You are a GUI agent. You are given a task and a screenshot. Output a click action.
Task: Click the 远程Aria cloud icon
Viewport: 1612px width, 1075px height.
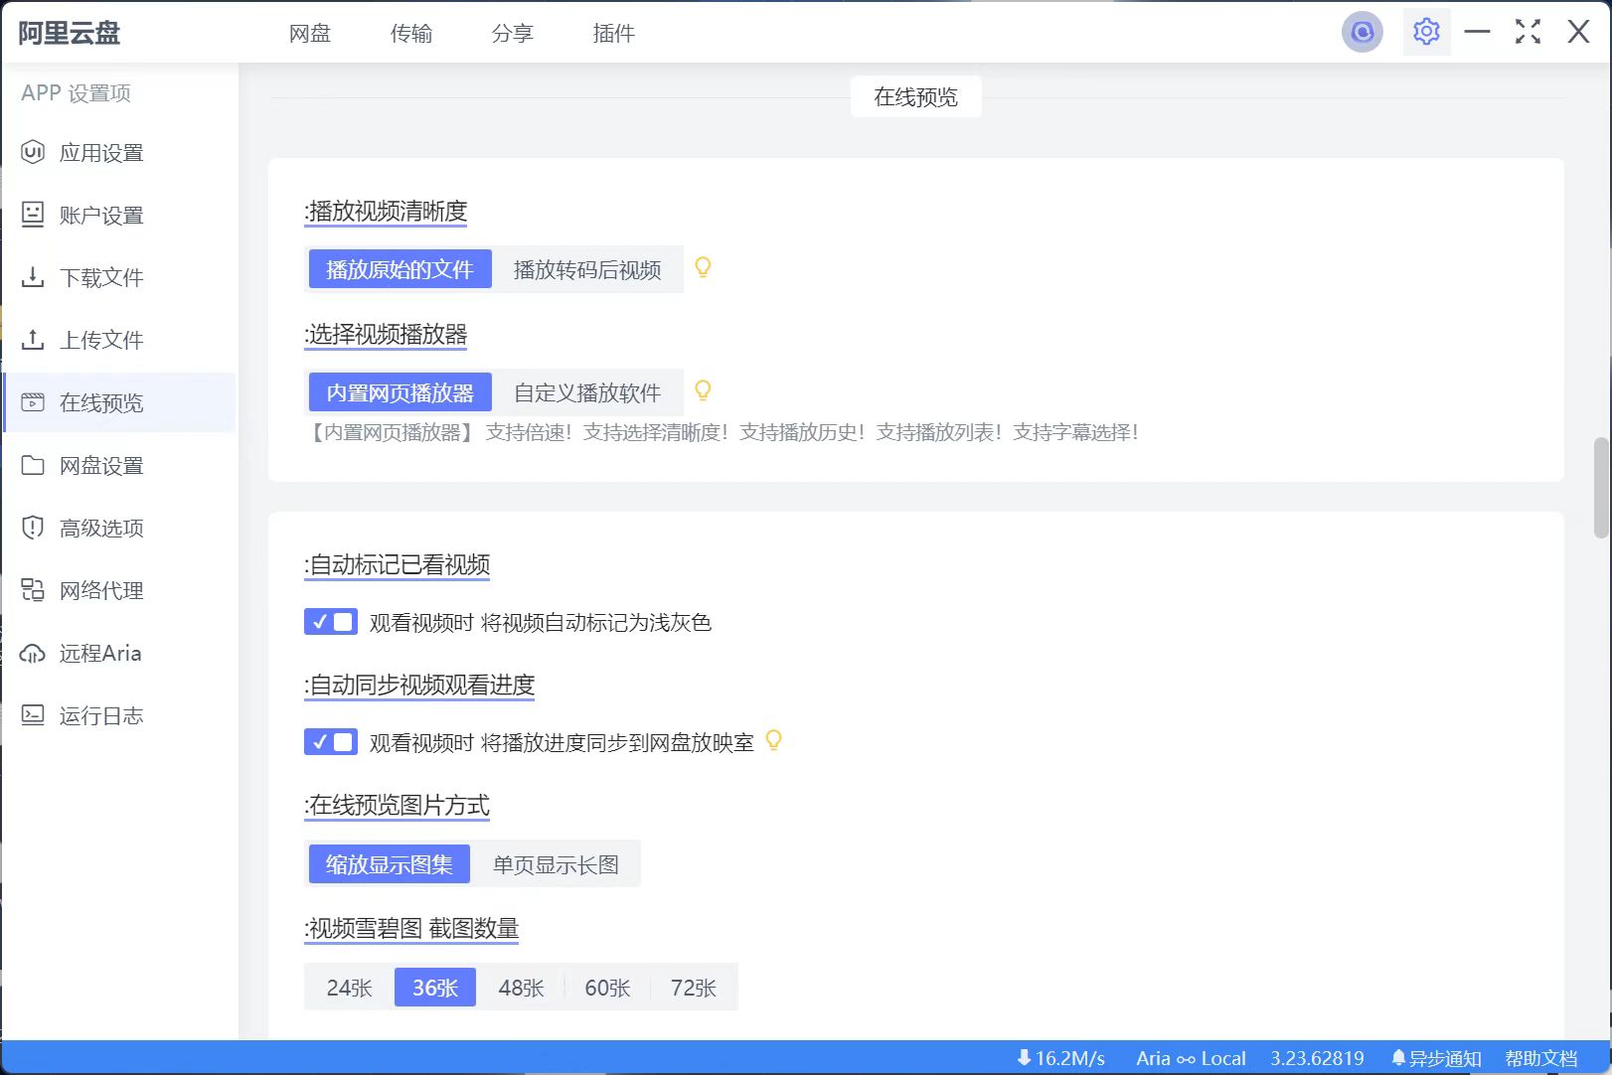pyautogui.click(x=33, y=653)
